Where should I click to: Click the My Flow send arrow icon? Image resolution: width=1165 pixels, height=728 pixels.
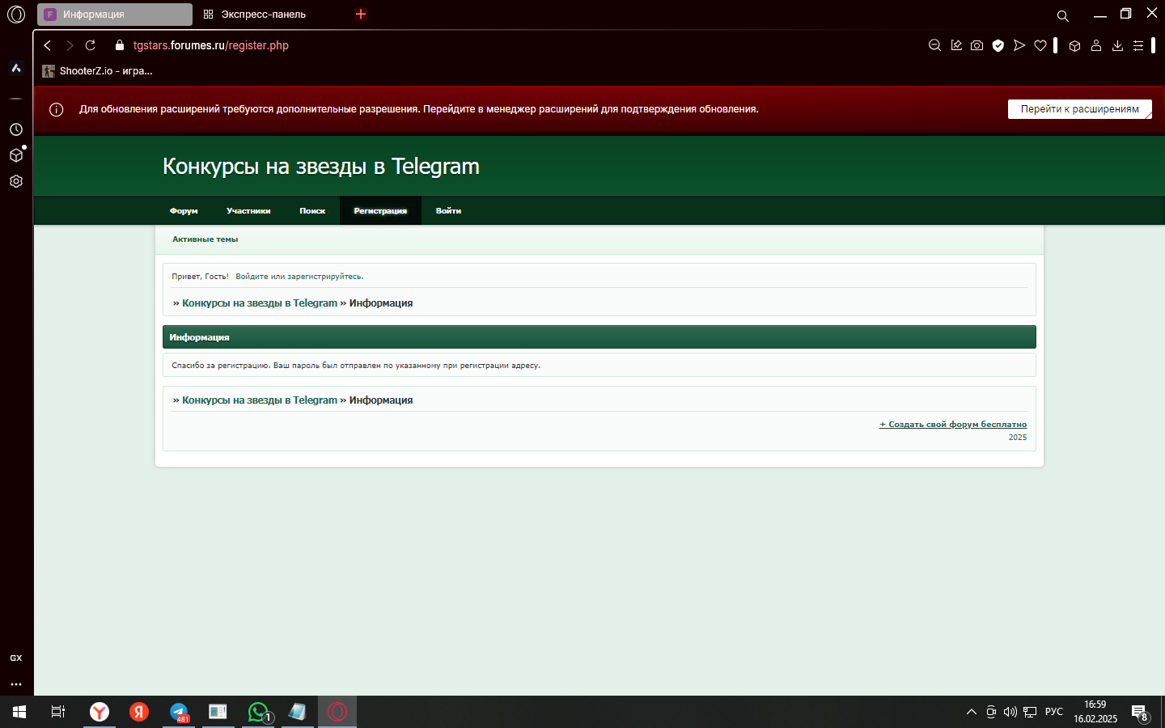click(x=1019, y=45)
